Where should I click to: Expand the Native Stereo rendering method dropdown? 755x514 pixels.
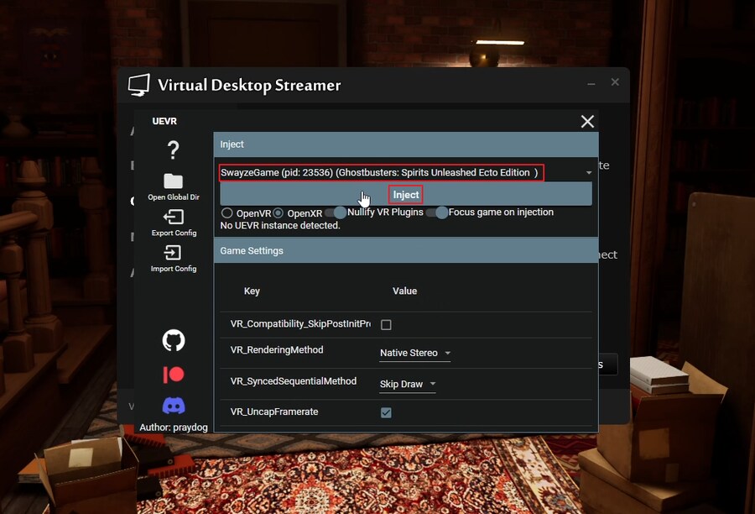[x=414, y=354]
